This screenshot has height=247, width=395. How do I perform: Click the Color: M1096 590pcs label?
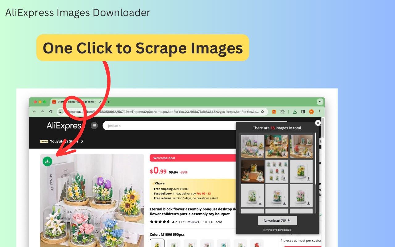pyautogui.click(x=167, y=234)
